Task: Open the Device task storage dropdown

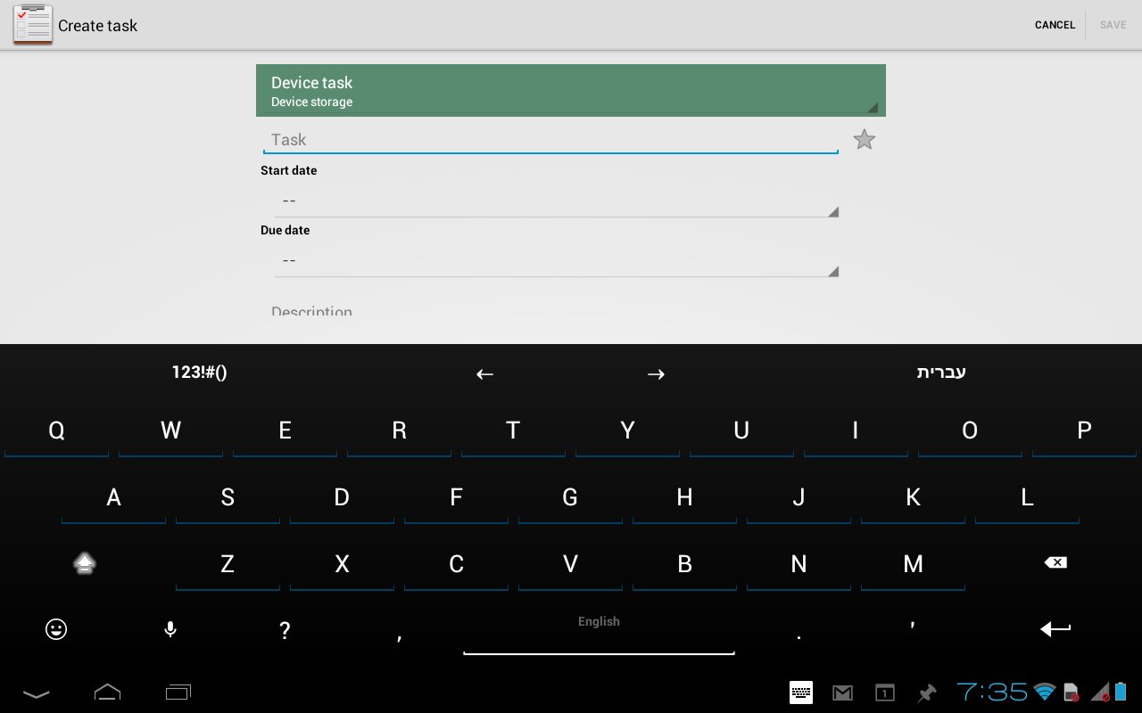Action: click(570, 91)
